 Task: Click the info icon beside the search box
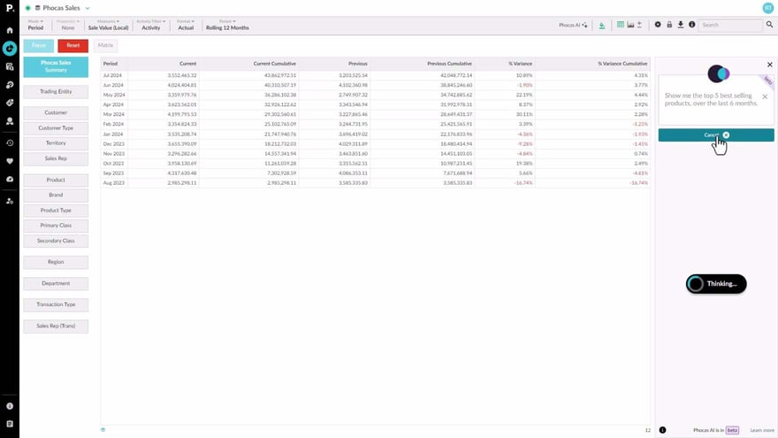coord(691,25)
